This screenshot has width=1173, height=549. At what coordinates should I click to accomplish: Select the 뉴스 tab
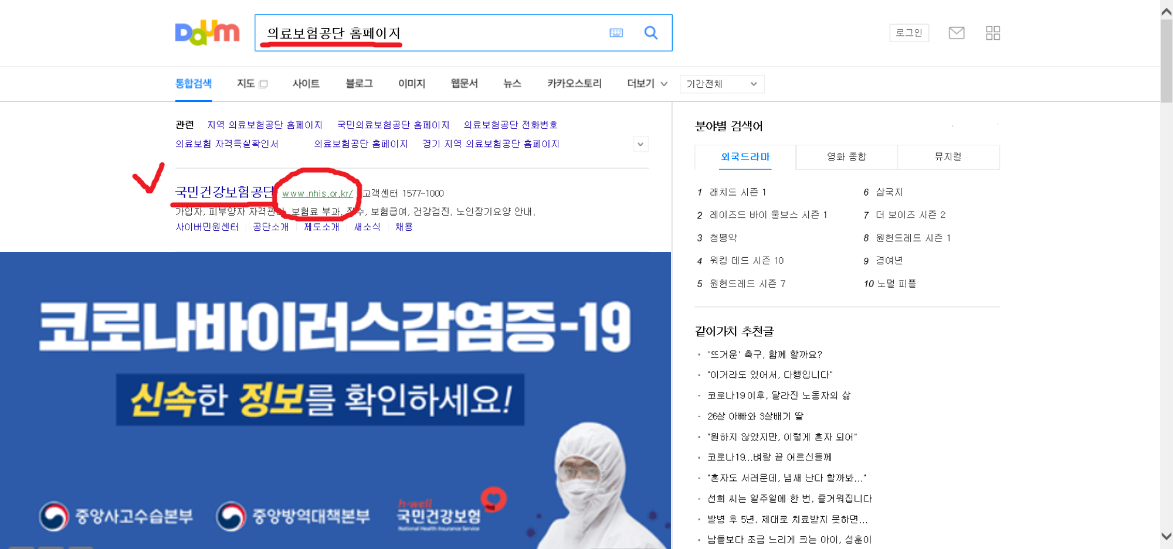(512, 84)
